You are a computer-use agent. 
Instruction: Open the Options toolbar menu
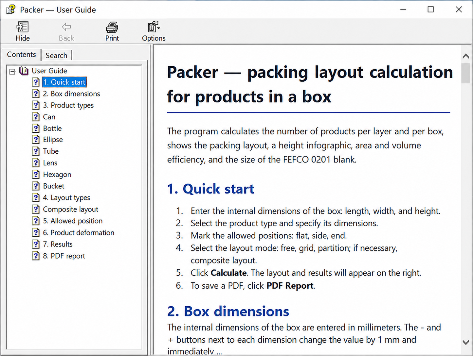[x=154, y=31]
